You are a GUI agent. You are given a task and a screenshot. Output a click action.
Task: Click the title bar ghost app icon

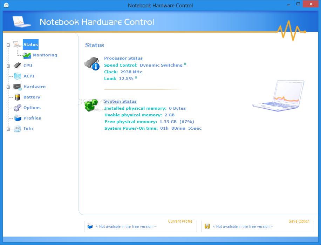point(6,5)
